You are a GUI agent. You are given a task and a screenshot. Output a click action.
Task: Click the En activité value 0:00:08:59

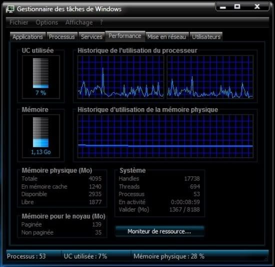click(185, 202)
